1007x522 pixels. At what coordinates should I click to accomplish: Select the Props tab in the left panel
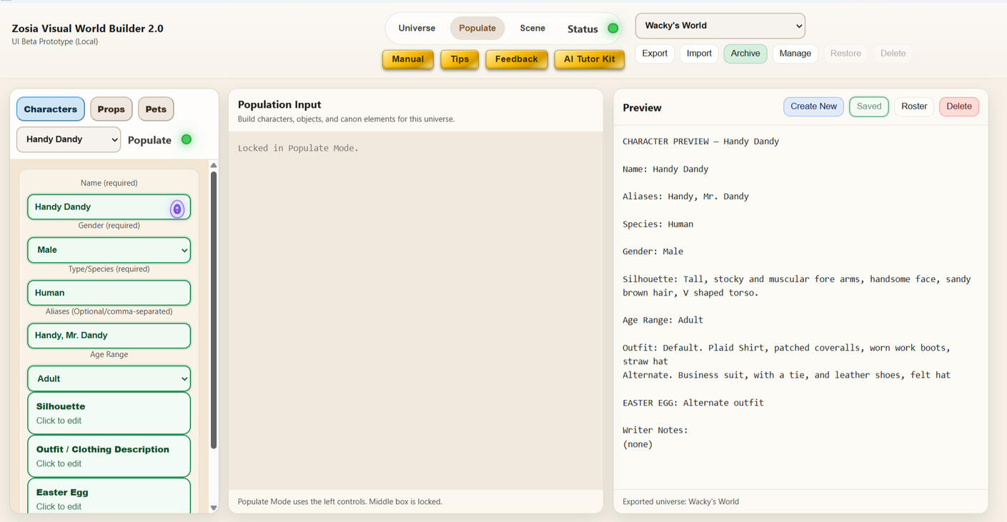tap(111, 109)
